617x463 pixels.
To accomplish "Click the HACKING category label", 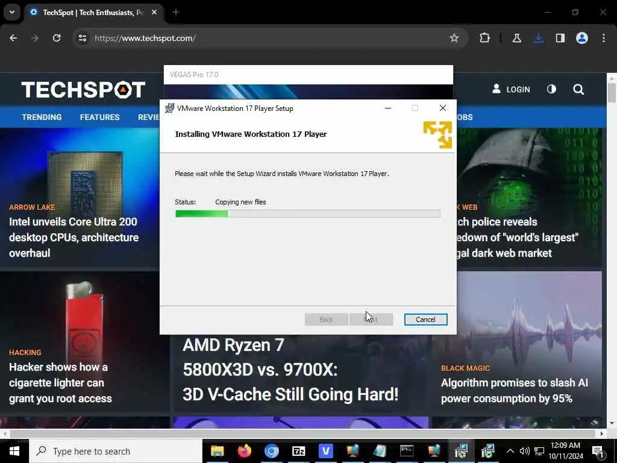I will click(x=25, y=352).
